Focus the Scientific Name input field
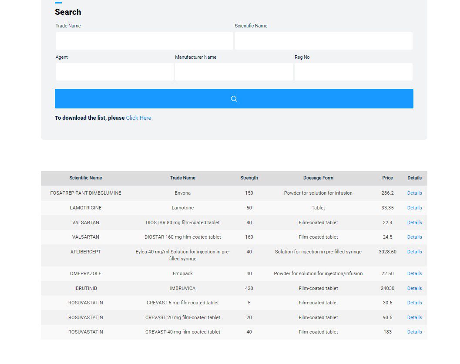This screenshot has height=364, width=460. click(324, 41)
